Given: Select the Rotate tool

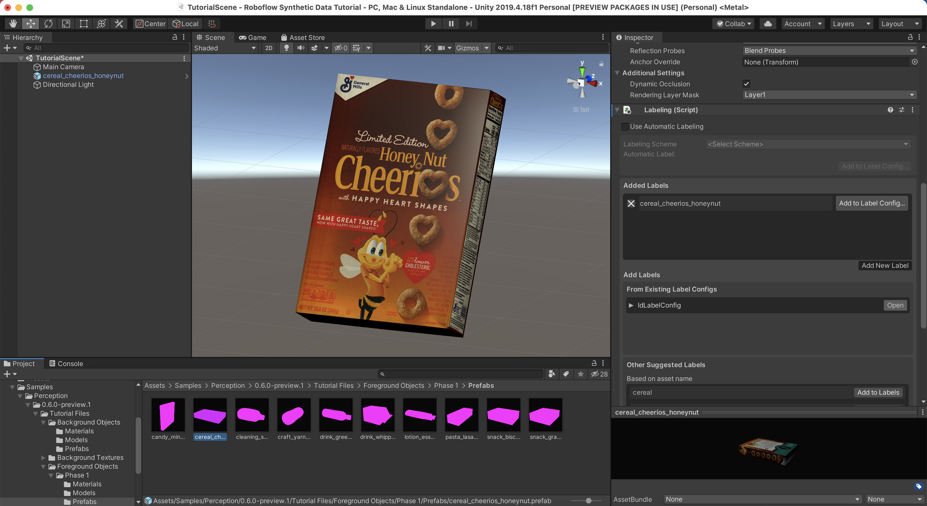Looking at the screenshot, I should [48, 24].
